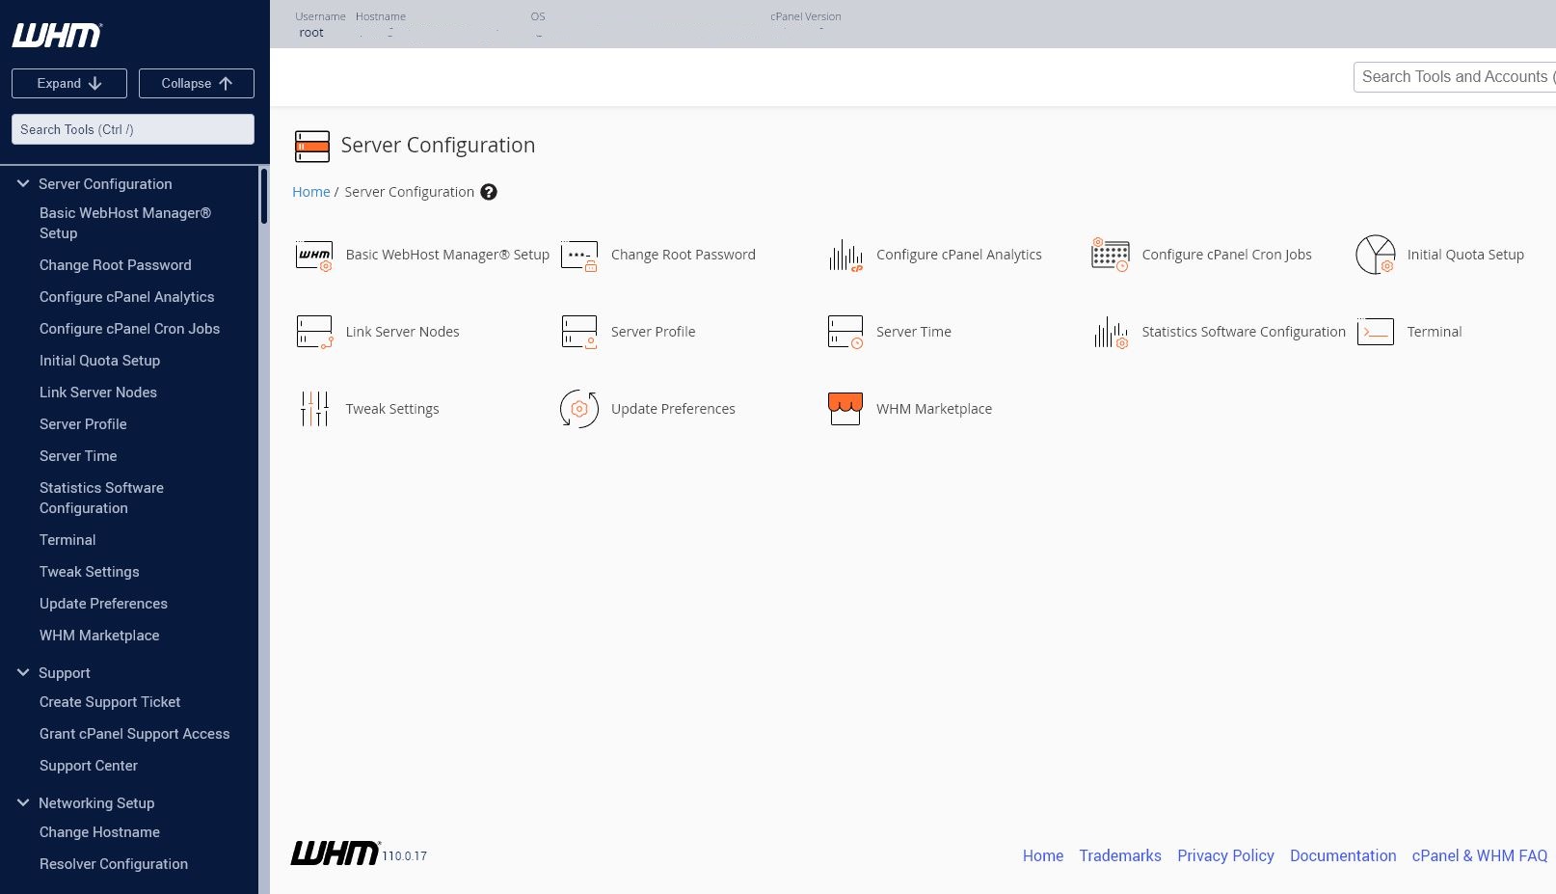The image size is (1556, 894).
Task: Click the help question mark beside breadcrumb
Action: pos(489,192)
